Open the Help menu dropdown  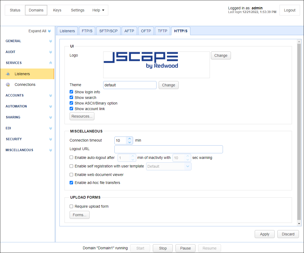click(98, 10)
